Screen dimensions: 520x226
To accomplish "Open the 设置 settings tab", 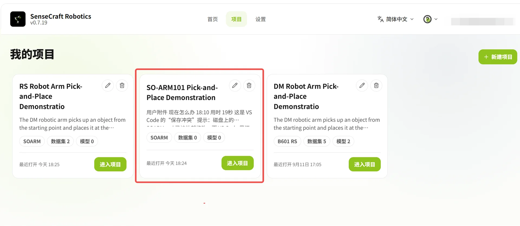I will click(261, 19).
